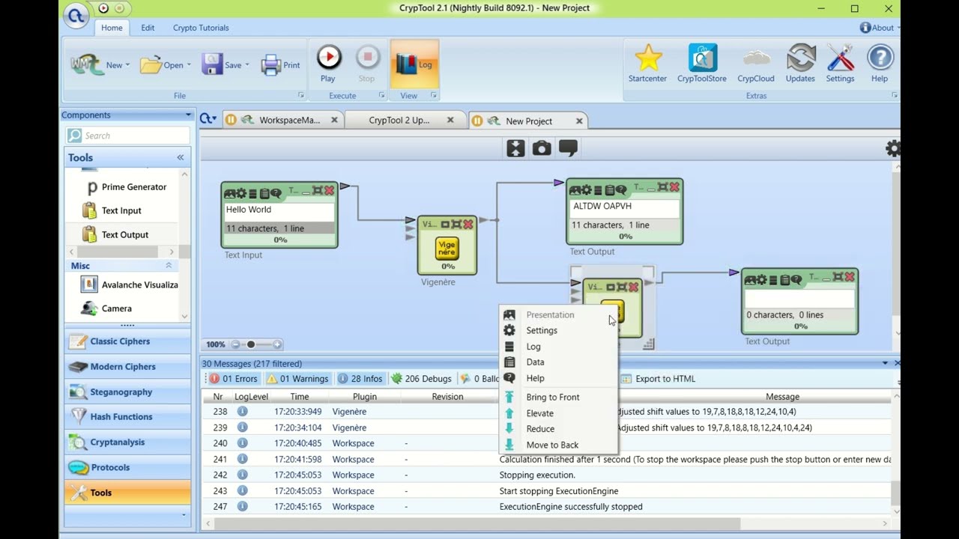
Task: Open the Components panel dropdown arrow
Action: 187,115
